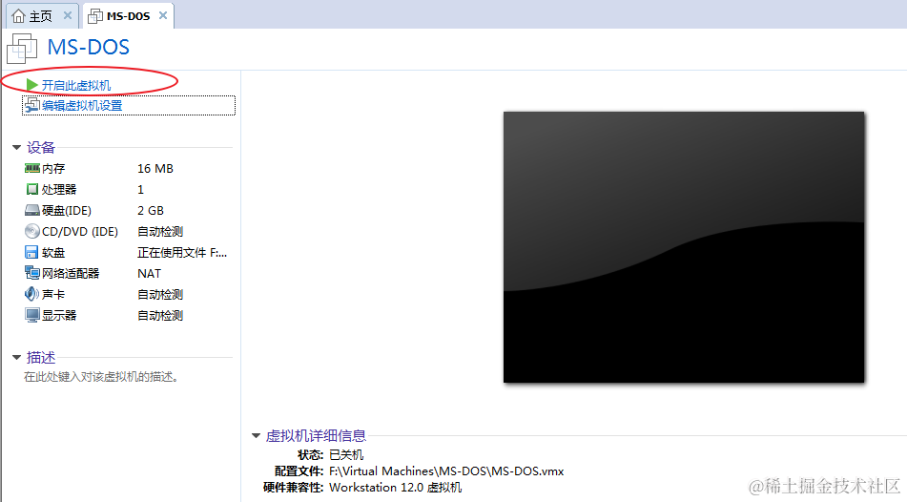Click the memory (内存) device icon
This screenshot has width=907, height=502.
pos(32,168)
